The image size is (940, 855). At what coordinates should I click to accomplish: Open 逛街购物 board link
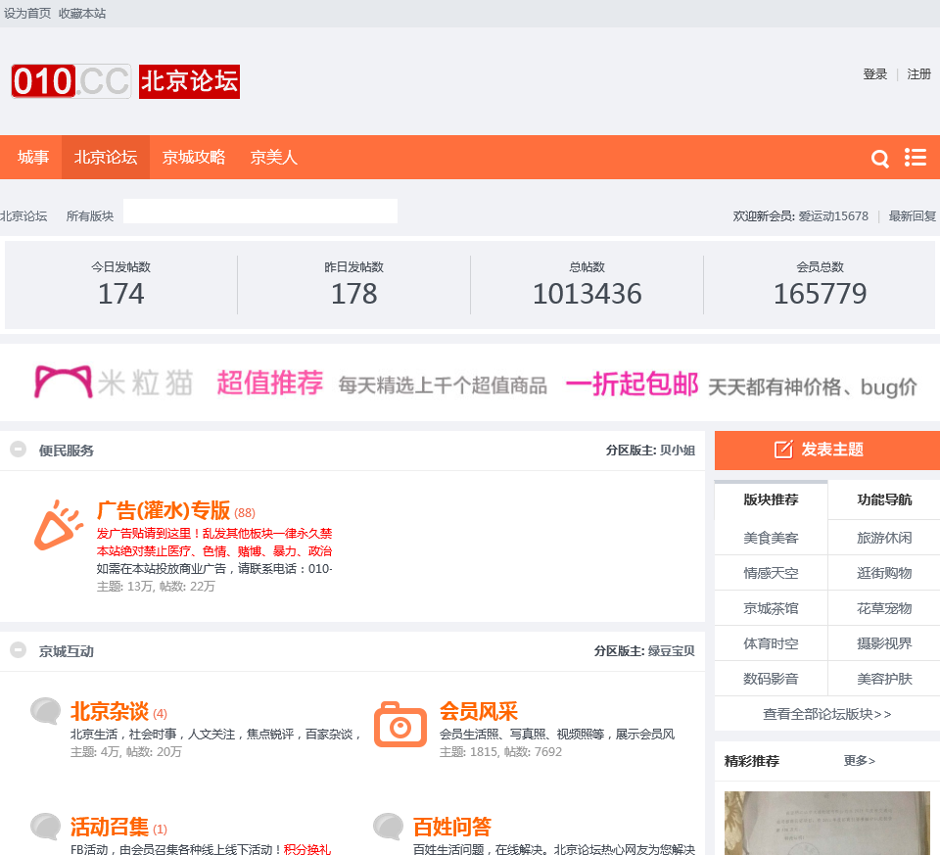[884, 573]
